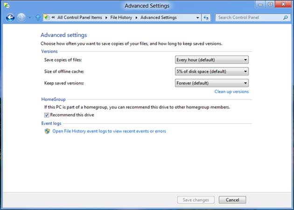Navigate to File History breadcrumb

pyautogui.click(x=121, y=17)
